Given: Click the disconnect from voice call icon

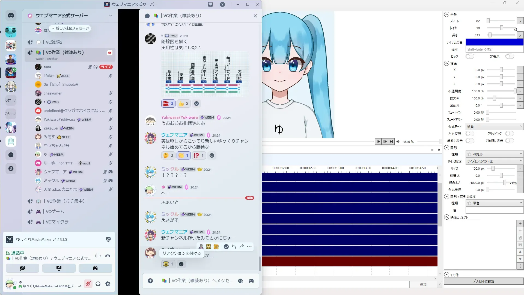Looking at the screenshot, I should [x=108, y=256].
